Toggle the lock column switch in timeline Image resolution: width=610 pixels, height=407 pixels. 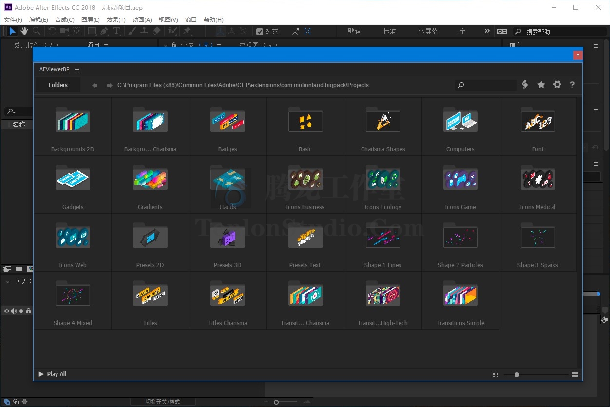(28, 311)
